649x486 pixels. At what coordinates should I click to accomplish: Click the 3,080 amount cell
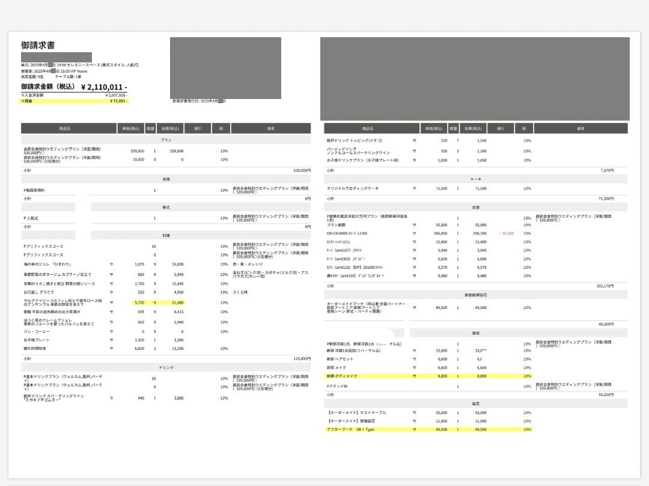pos(178,398)
